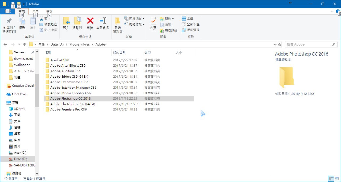Open the address bar history dropdown

click(x=275, y=45)
